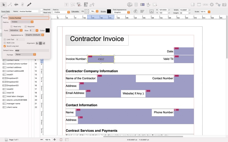This screenshot has width=228, height=142.
Task: Click the share export icon
Action: pyautogui.click(x=224, y=5)
